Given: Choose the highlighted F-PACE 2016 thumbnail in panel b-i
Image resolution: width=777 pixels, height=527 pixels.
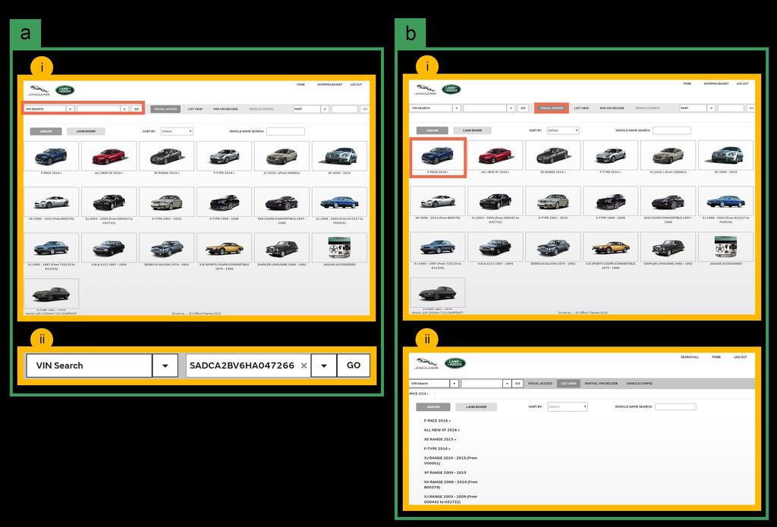Looking at the screenshot, I should tap(438, 155).
